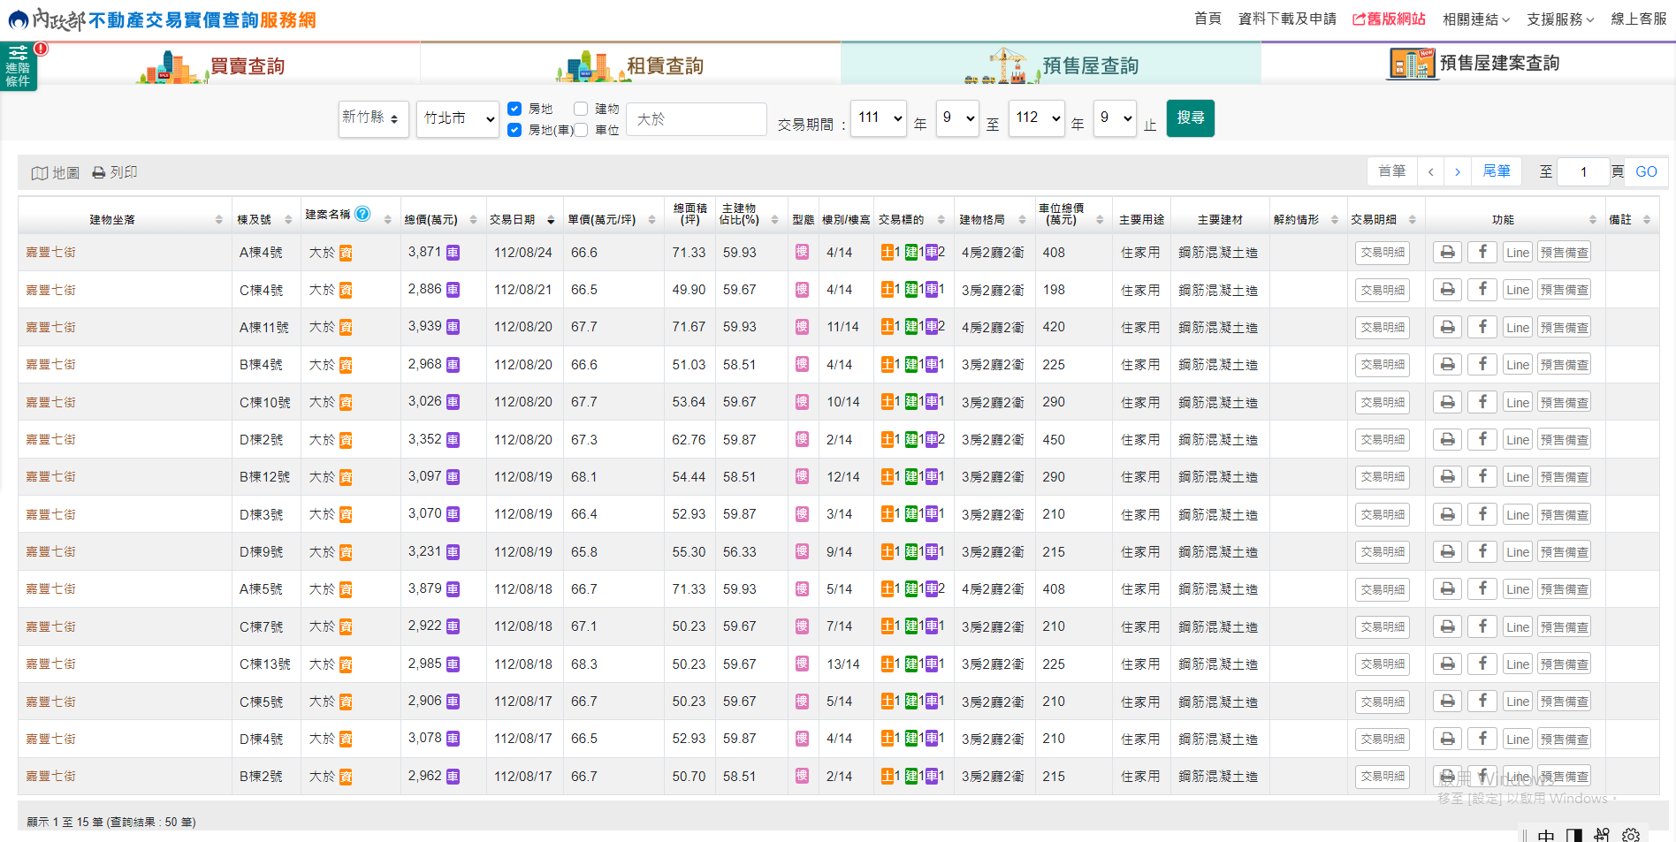The image size is (1676, 842).
Task: Expand the 竹北市 district dropdown
Action: coord(457,118)
